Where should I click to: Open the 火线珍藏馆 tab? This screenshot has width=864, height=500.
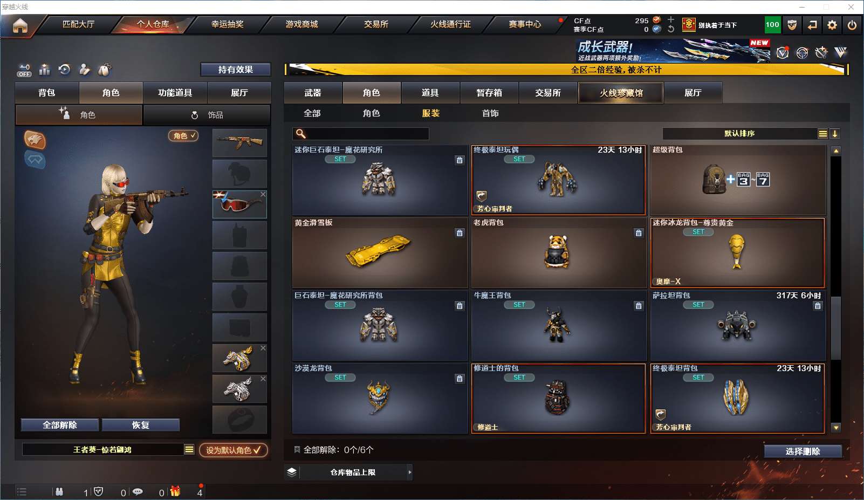[x=621, y=93]
